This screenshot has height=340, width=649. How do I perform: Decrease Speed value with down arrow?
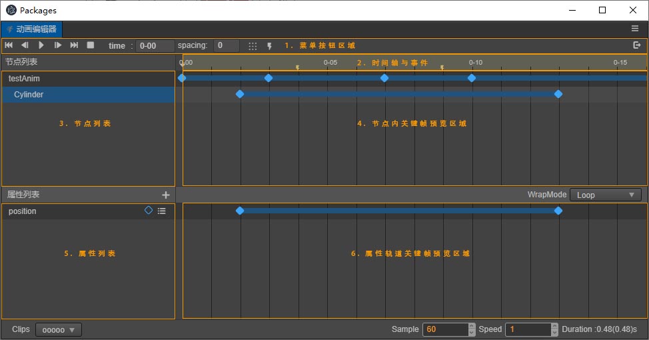click(x=554, y=333)
